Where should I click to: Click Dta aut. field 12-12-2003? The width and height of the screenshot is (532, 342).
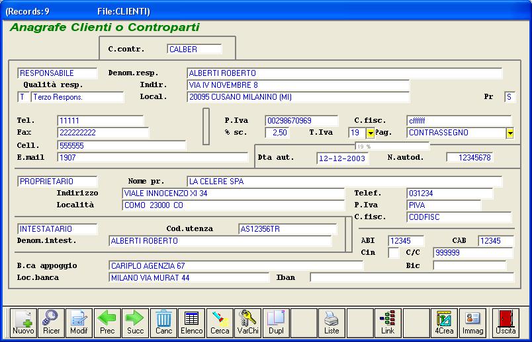[x=343, y=158]
